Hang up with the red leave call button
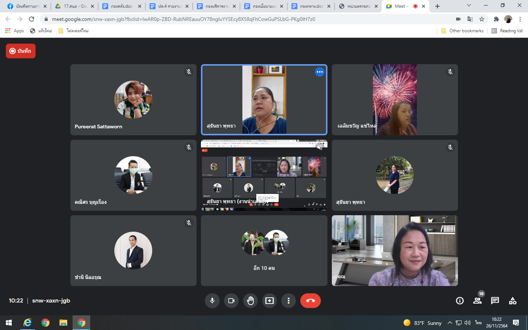528x330 pixels. click(310, 301)
